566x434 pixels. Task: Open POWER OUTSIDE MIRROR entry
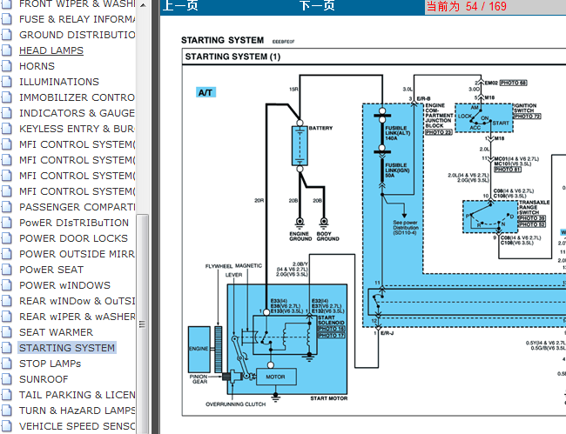tap(77, 254)
